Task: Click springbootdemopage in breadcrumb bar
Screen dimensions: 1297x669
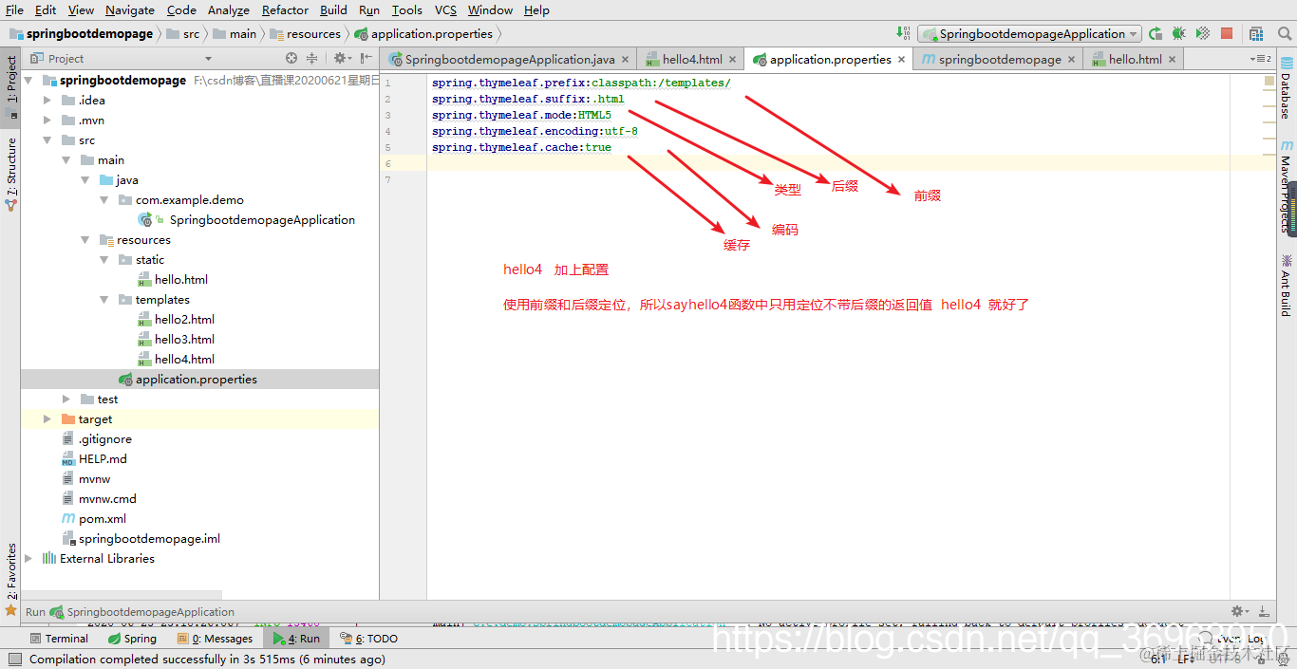Action: [81, 33]
